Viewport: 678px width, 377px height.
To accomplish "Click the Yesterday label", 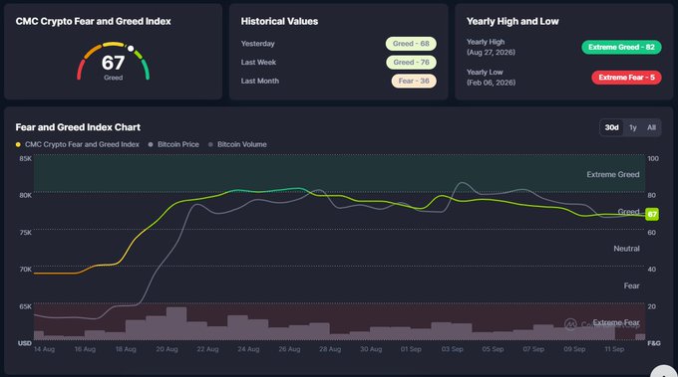I will point(257,44).
